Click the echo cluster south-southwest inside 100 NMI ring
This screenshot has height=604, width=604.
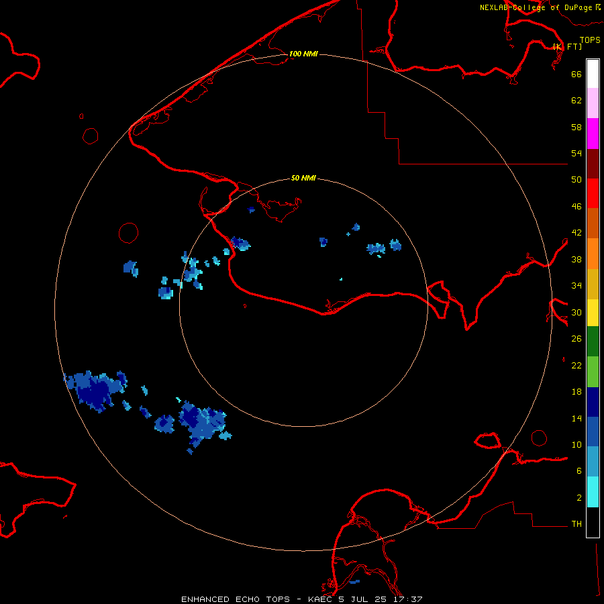click(203, 426)
